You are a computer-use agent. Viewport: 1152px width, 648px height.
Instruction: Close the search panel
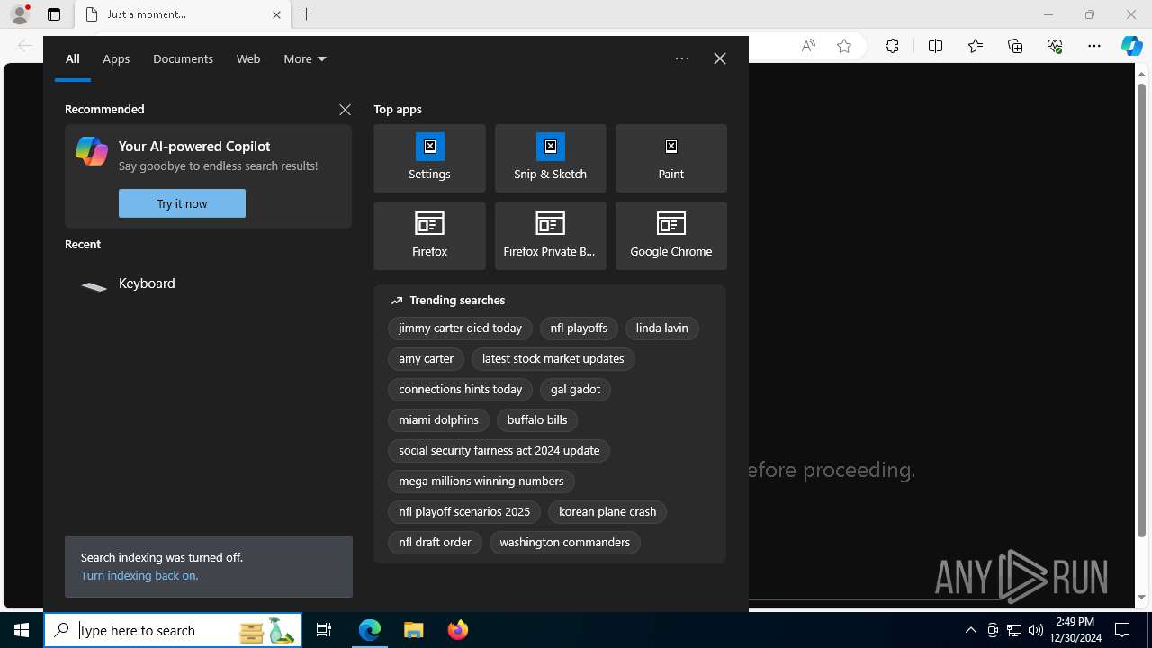(x=720, y=58)
